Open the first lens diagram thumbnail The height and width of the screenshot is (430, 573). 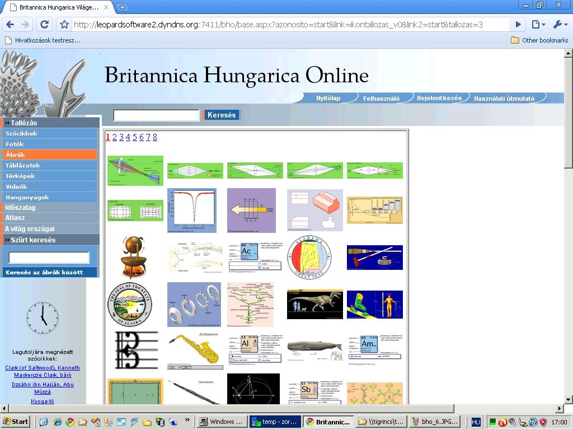point(135,171)
